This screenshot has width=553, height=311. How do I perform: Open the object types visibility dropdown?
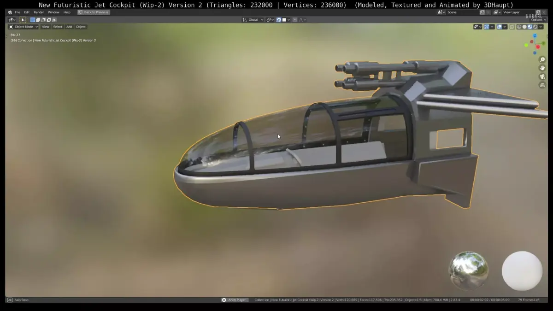click(477, 27)
